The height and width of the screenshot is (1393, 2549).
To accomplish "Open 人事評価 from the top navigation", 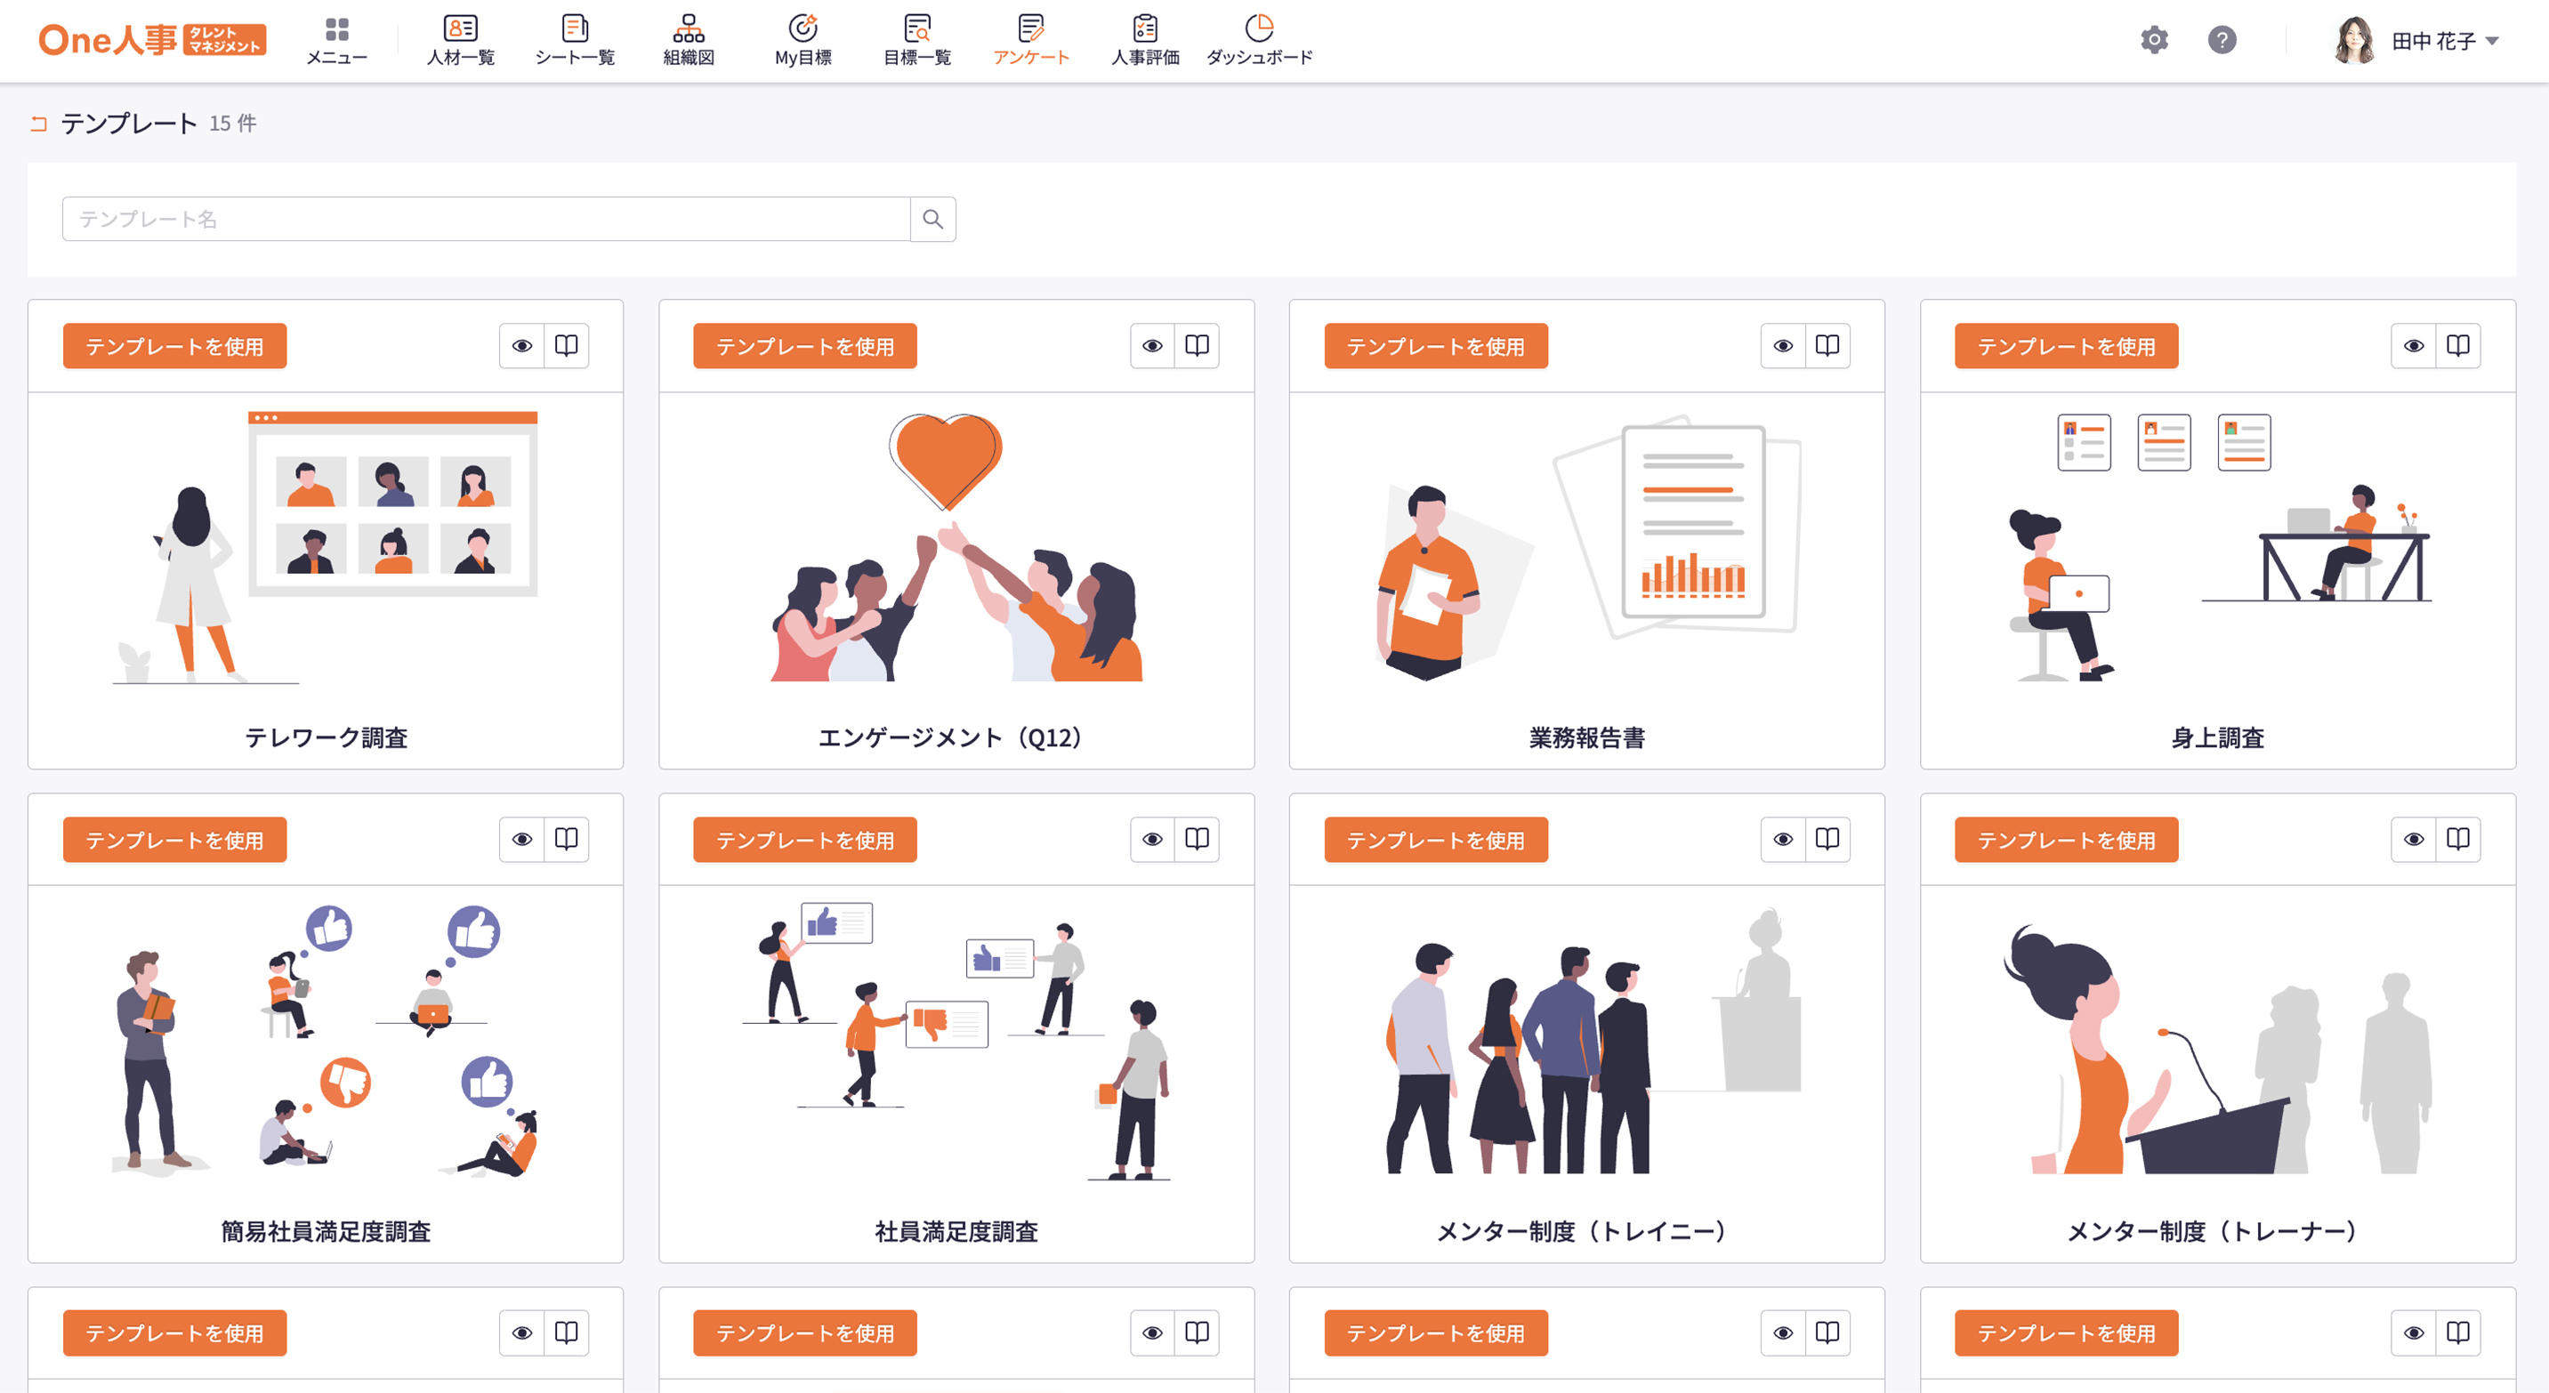I will click(x=1145, y=39).
